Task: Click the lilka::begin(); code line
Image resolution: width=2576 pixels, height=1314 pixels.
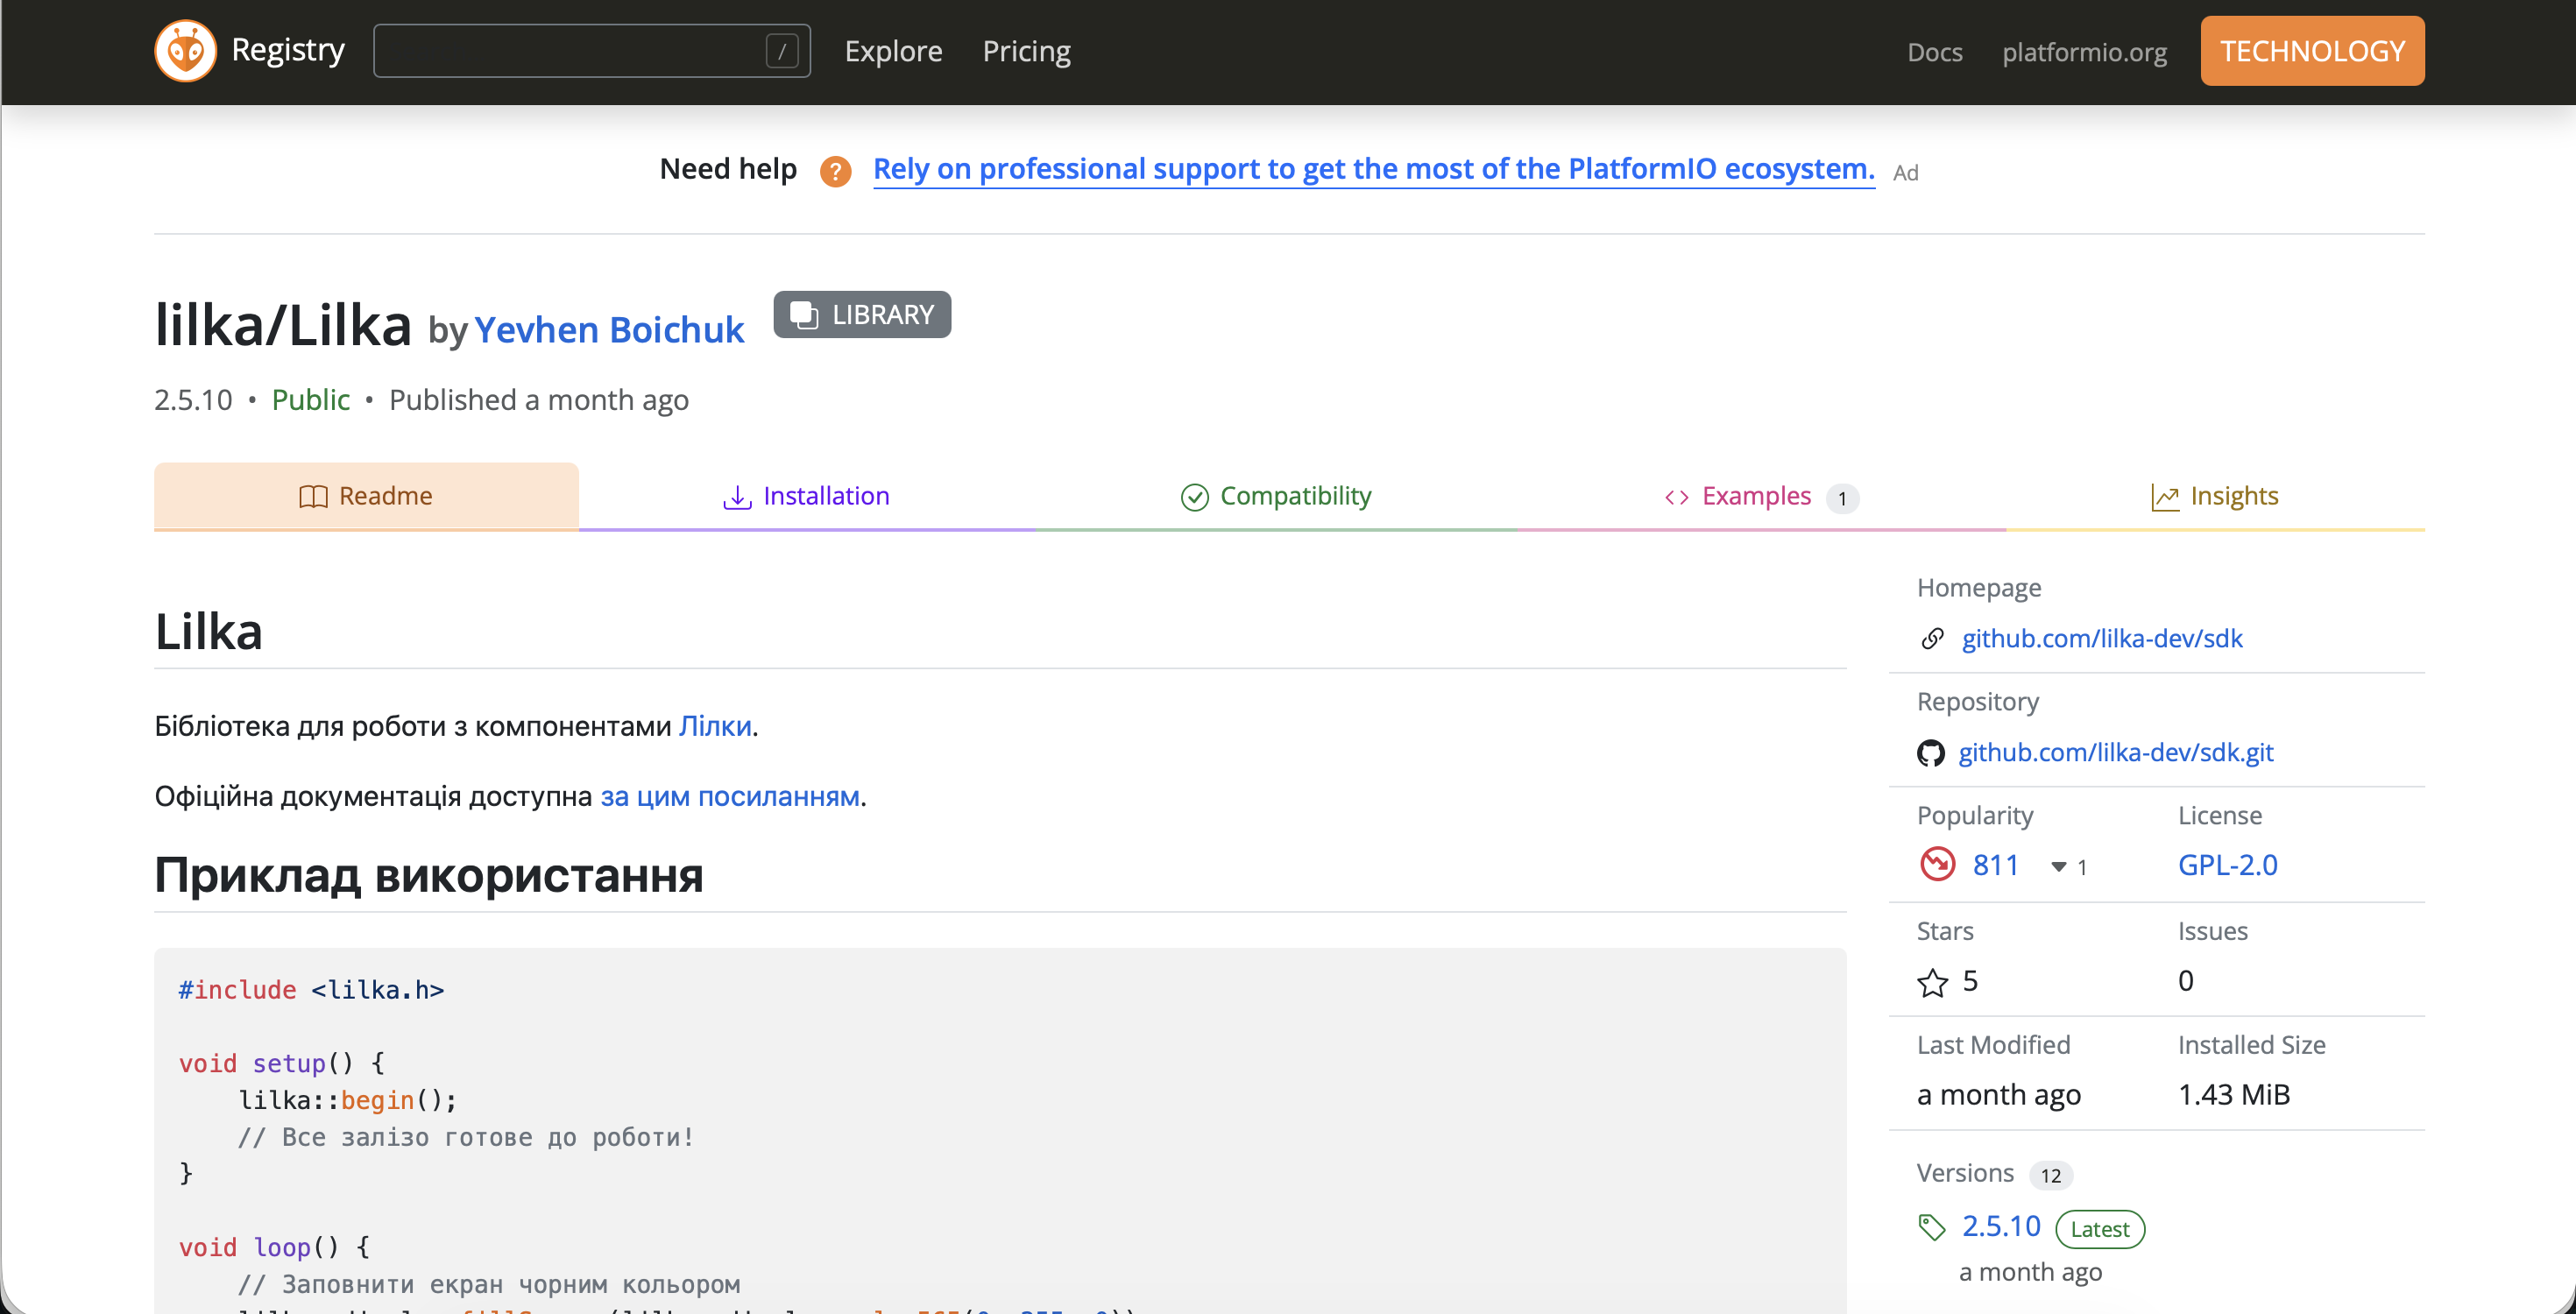Action: [347, 1100]
